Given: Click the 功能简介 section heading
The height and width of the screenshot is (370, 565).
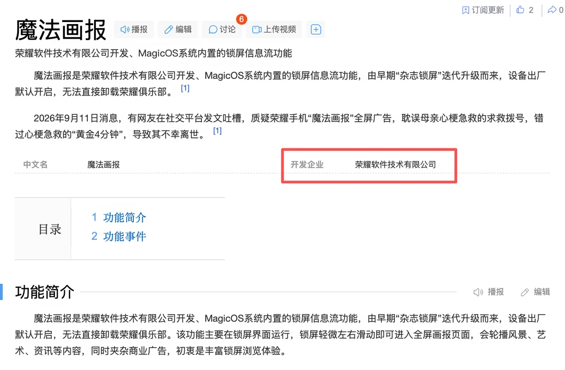Looking at the screenshot, I should coord(44,292).
